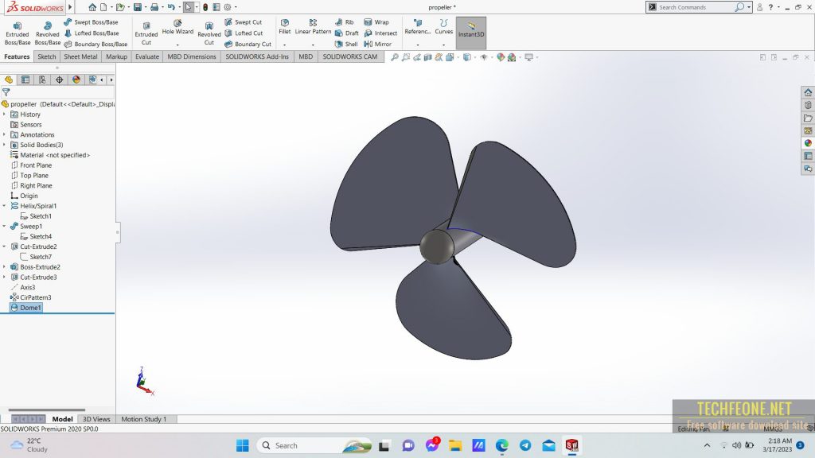Click the Extruded Boss/Base tool
This screenshot has height=458, width=815.
[x=18, y=33]
